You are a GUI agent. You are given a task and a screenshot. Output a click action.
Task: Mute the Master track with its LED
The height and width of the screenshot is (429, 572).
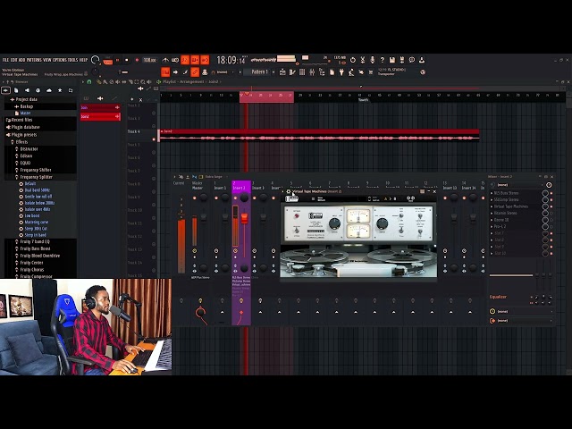[x=195, y=198]
